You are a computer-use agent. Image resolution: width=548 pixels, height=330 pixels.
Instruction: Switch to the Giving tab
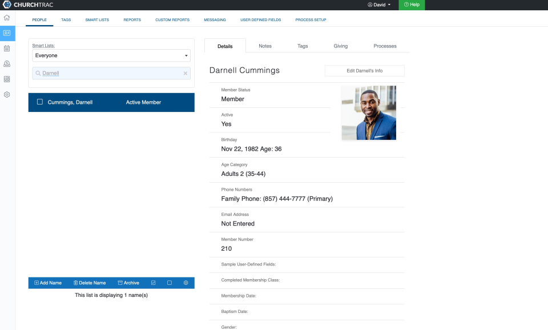point(341,46)
